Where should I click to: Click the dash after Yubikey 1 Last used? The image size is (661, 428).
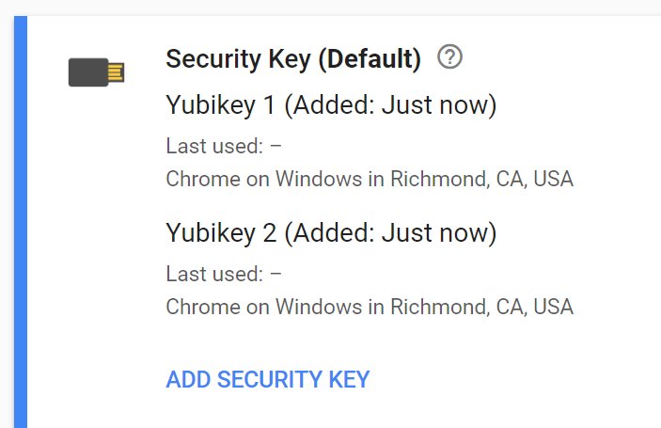coord(276,146)
